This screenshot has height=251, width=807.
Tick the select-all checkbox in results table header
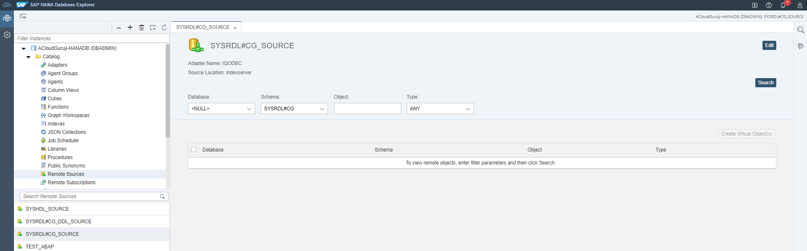[x=194, y=149]
